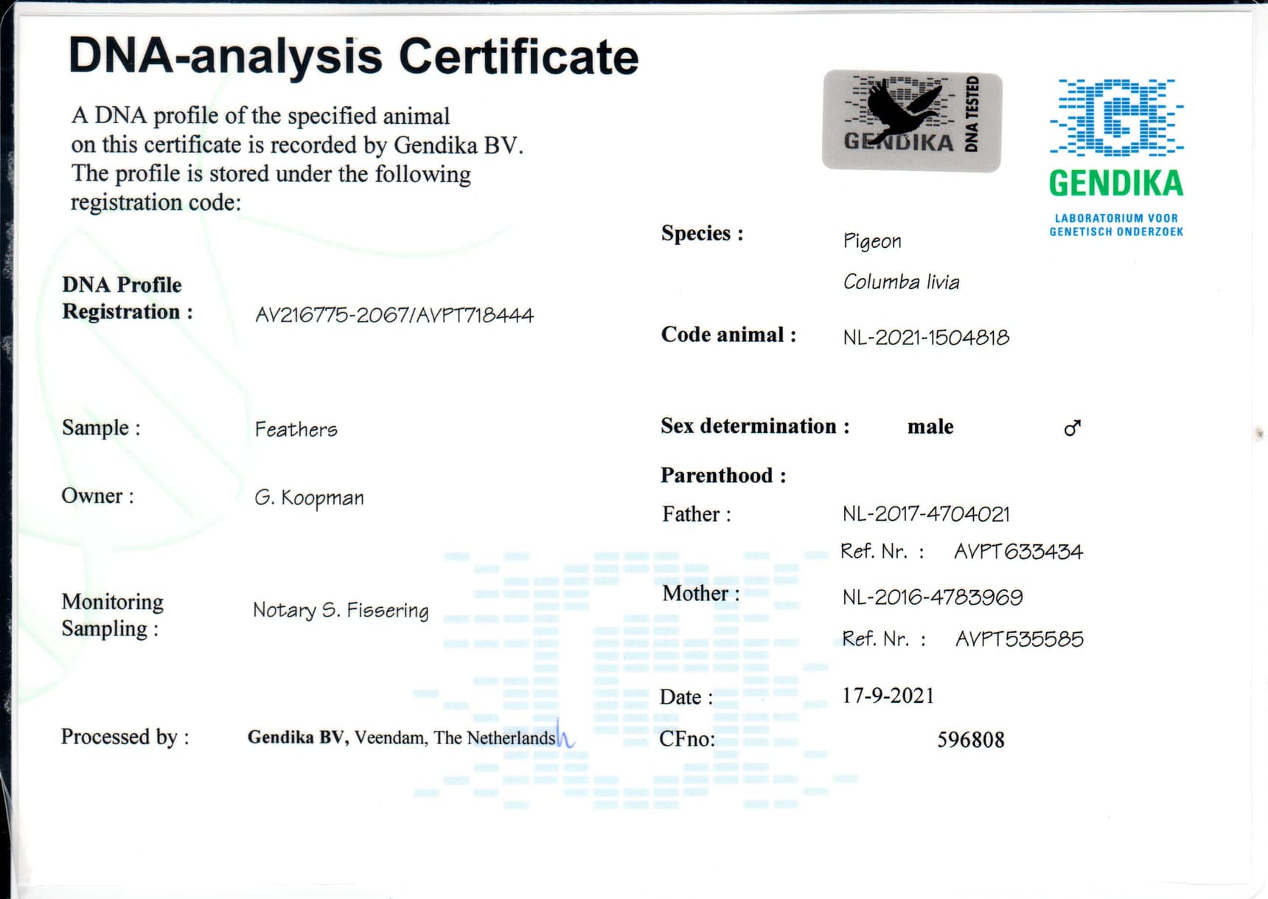Click the Notary S. Fissering text
The image size is (1268, 899).
coord(341,611)
